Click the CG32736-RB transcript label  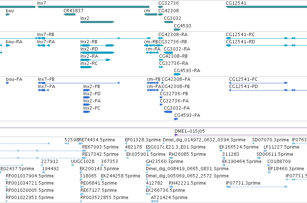tap(172, 42)
